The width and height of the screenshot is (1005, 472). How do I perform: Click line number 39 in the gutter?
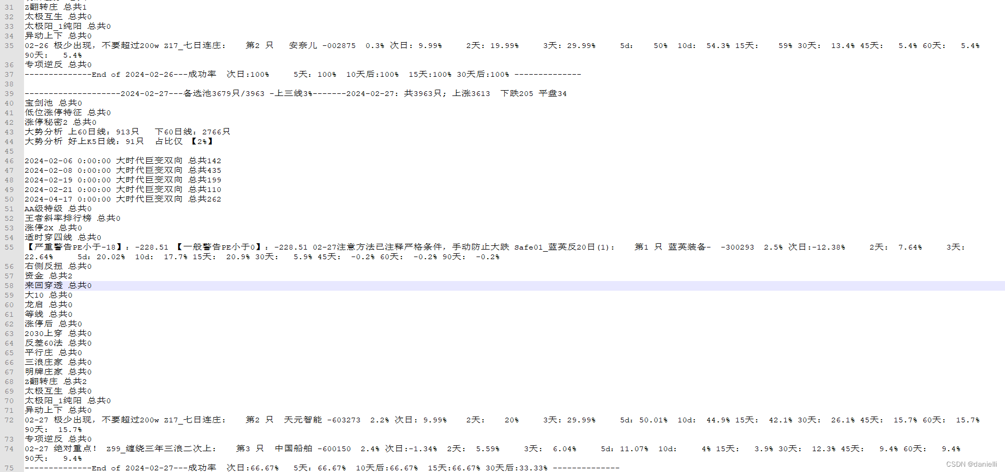9,93
